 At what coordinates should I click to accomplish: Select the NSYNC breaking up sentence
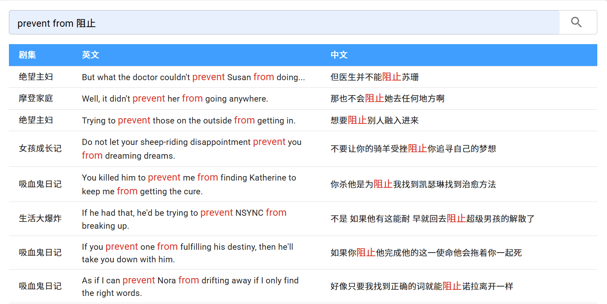[184, 219]
